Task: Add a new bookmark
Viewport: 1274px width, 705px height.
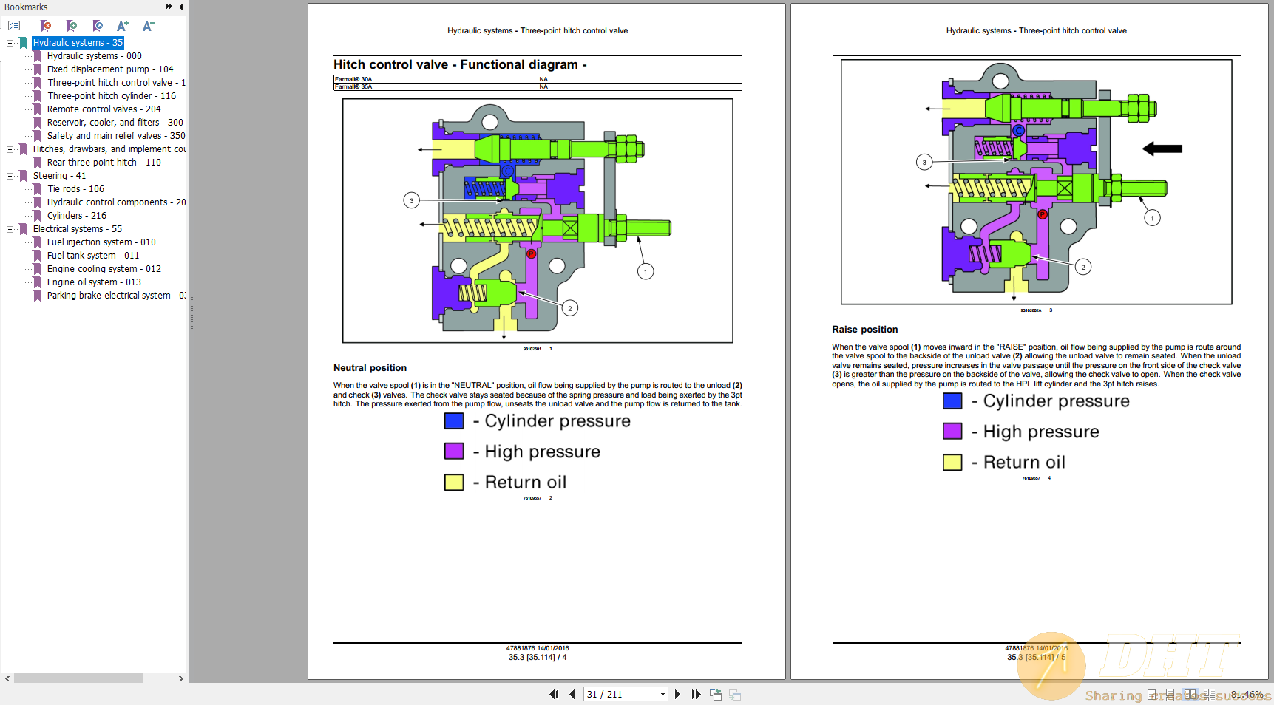Action: 72,24
